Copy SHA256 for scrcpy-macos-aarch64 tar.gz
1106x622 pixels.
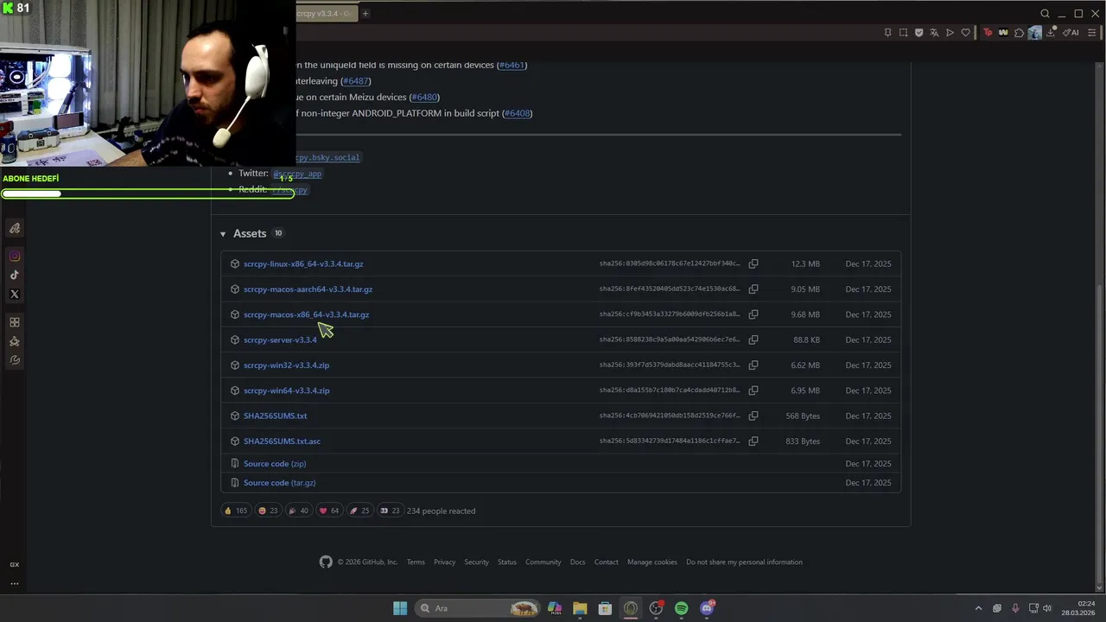click(753, 289)
